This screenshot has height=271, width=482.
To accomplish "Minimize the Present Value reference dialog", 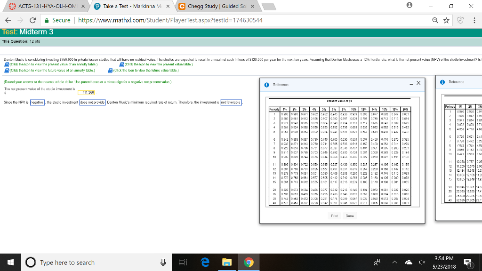I will [411, 84].
